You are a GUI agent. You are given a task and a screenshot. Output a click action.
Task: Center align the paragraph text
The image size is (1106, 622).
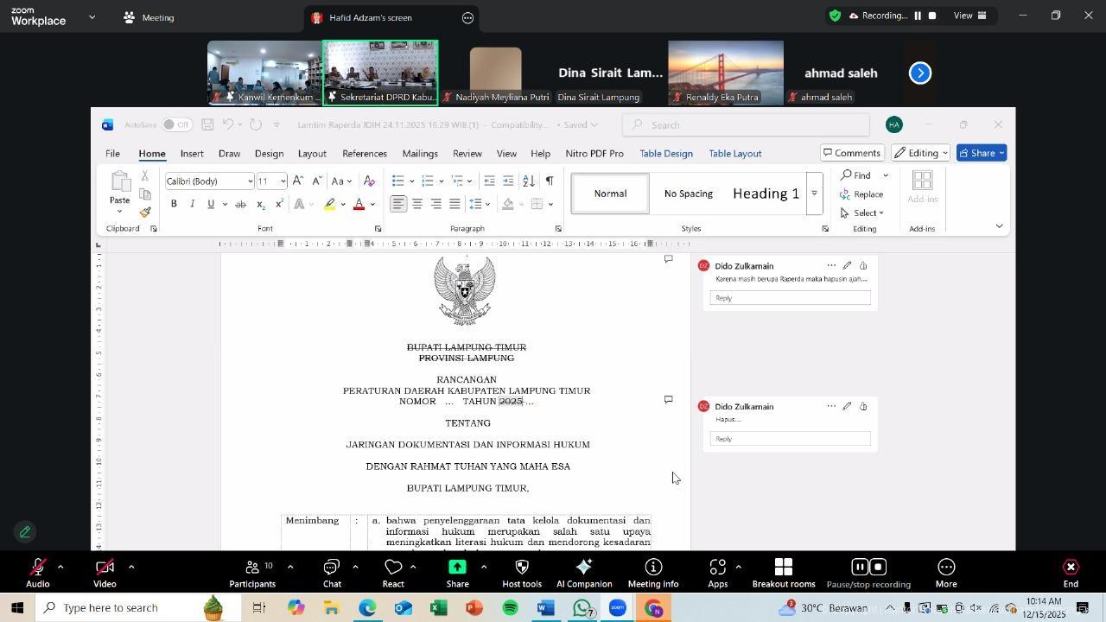pyautogui.click(x=417, y=205)
